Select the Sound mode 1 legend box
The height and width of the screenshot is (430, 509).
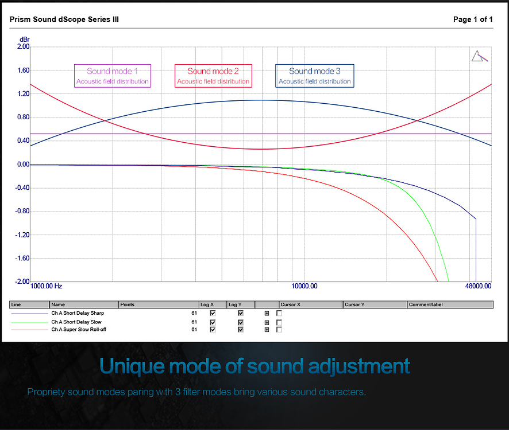point(113,76)
